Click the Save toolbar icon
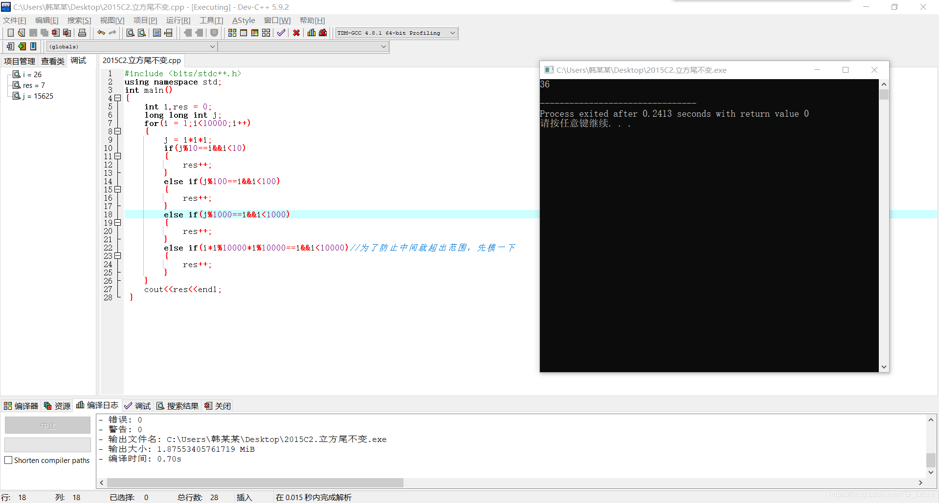Viewport: 939px width, 503px height. (33, 33)
